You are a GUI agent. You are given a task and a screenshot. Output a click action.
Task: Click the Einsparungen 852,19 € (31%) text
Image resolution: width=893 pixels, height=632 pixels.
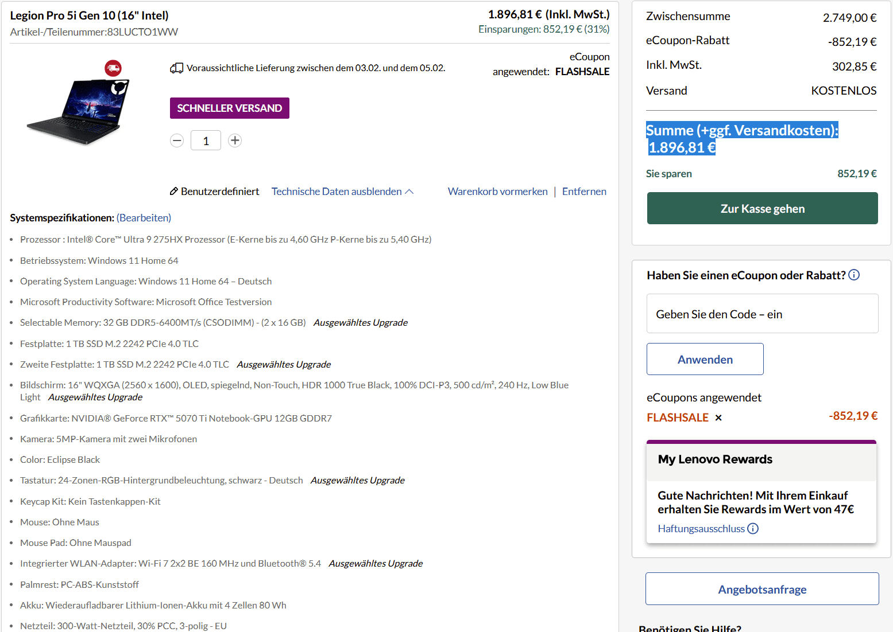pos(544,29)
